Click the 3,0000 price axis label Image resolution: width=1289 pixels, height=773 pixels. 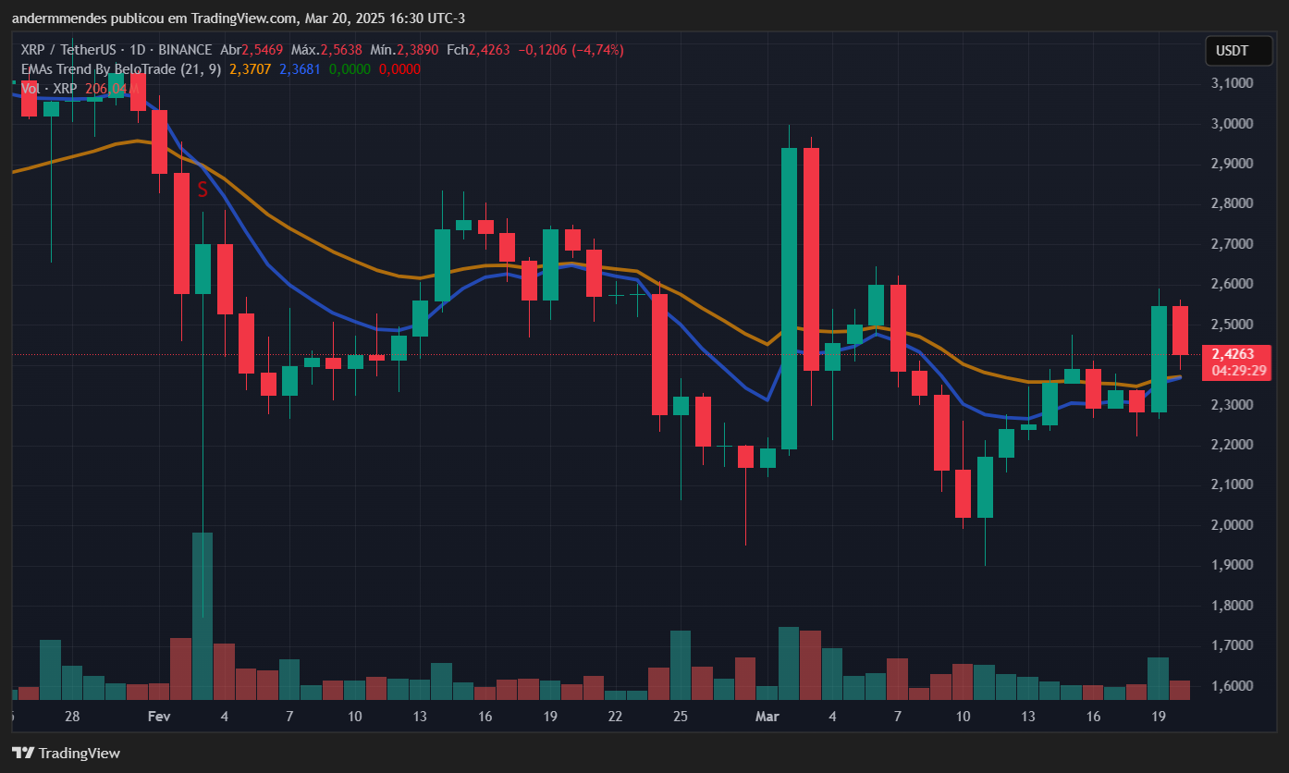1232,124
